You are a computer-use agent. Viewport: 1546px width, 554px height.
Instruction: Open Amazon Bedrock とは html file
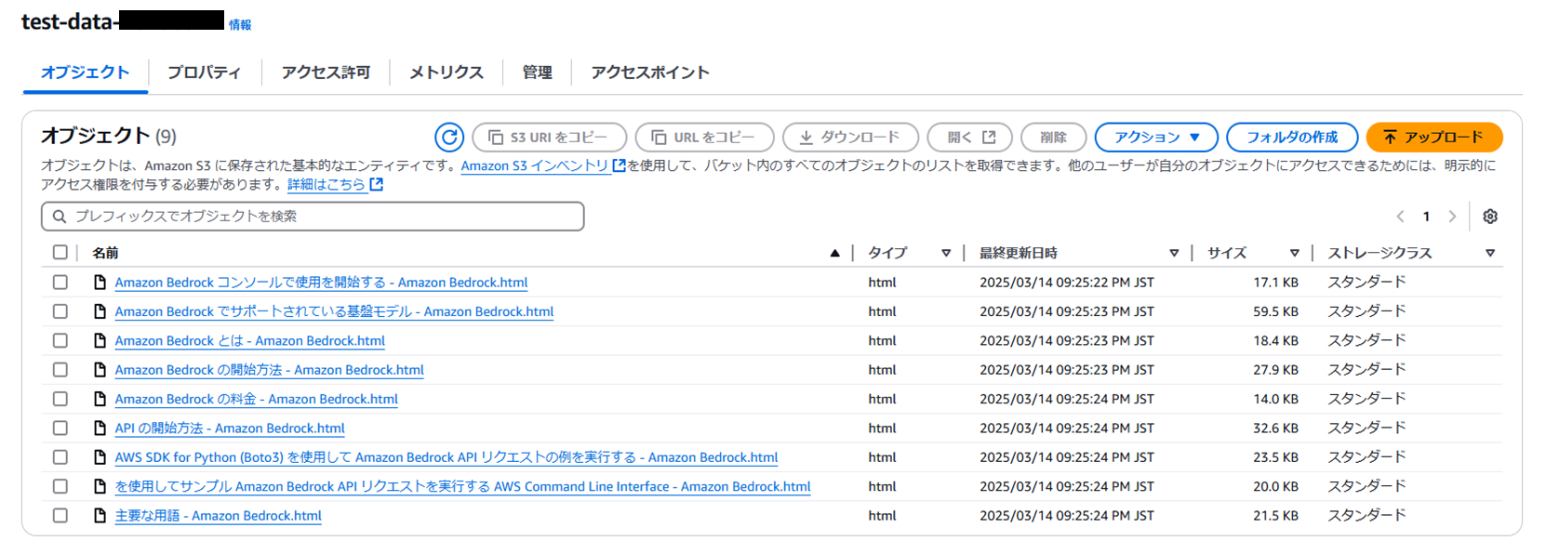(250, 341)
